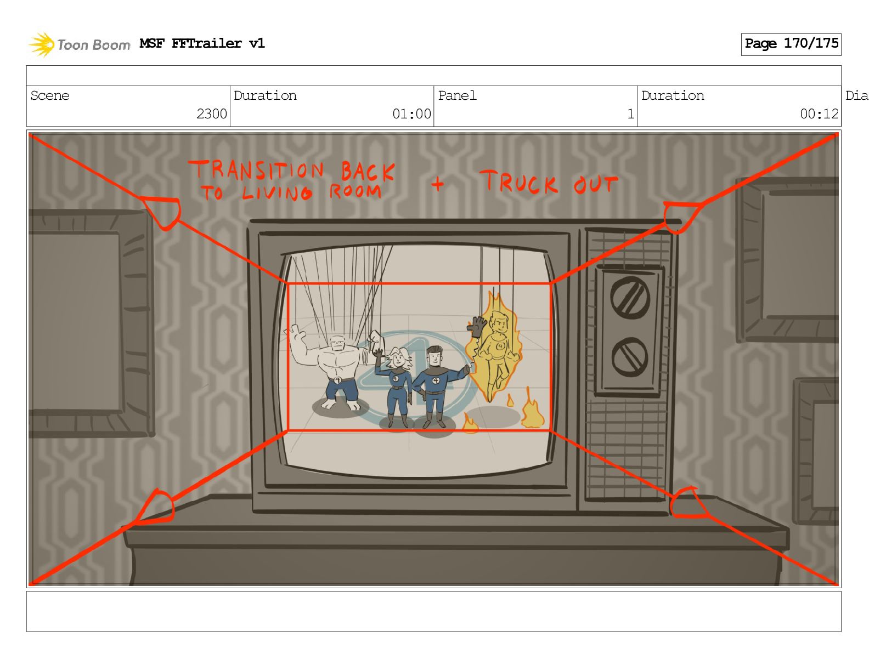The width and height of the screenshot is (869, 671).
Task: Click the Toon Boom logo icon
Action: click(42, 44)
